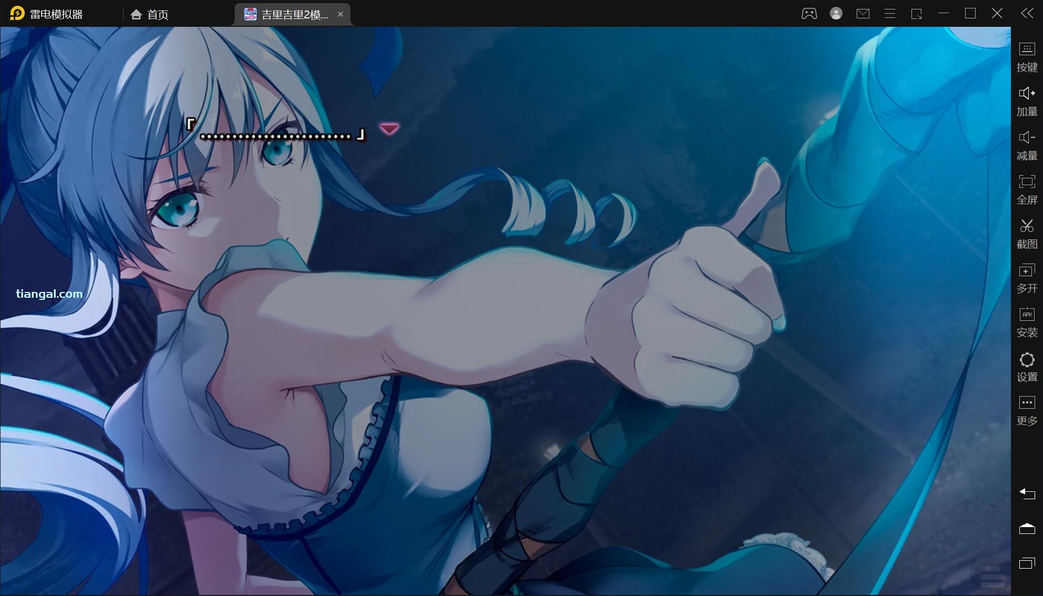Screen dimensions: 1043x596
Task: Maximize the emulator window
Action: pyautogui.click(x=970, y=14)
